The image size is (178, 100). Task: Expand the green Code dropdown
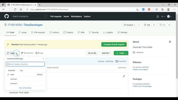(x=121, y=53)
